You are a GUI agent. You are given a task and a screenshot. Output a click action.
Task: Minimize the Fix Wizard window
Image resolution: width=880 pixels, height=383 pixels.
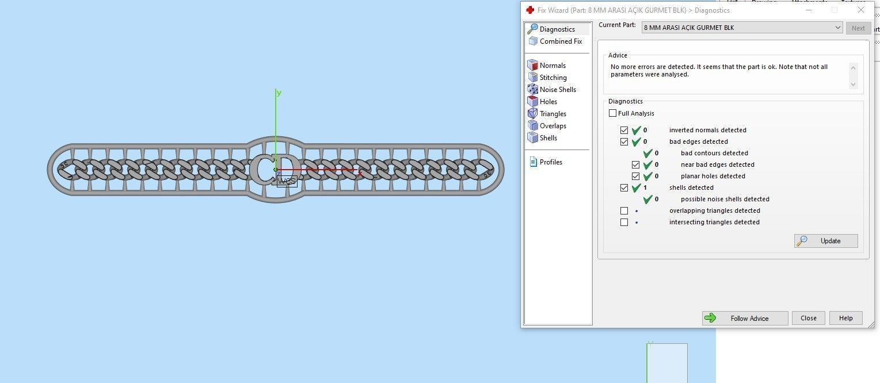(808, 10)
